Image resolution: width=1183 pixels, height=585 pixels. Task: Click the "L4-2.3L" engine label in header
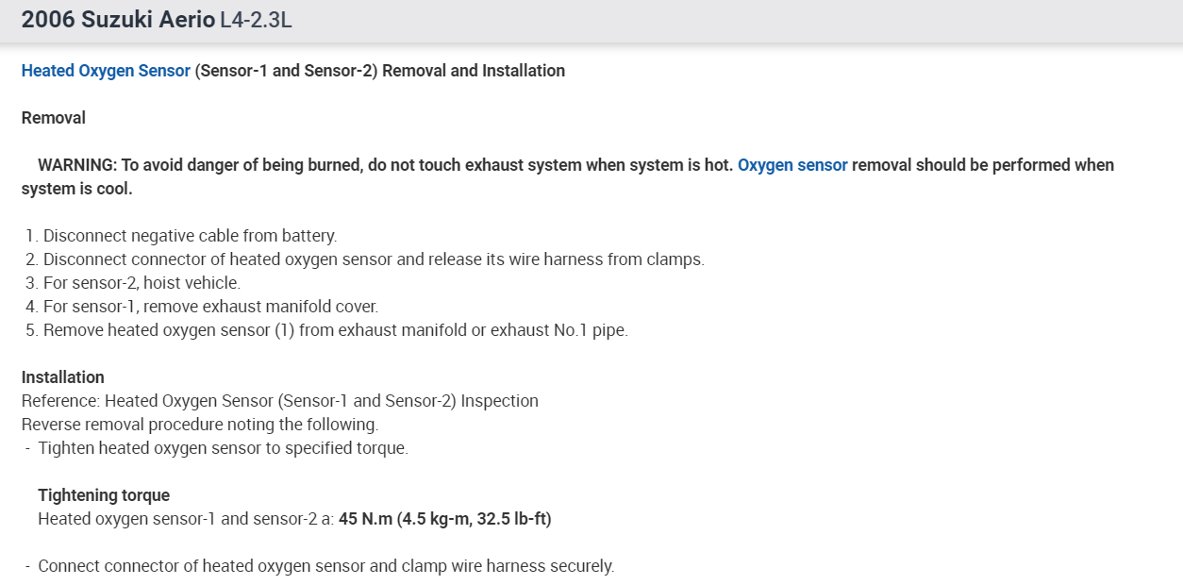point(256,20)
